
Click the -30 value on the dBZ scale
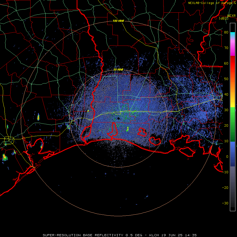[x=225, y=203]
